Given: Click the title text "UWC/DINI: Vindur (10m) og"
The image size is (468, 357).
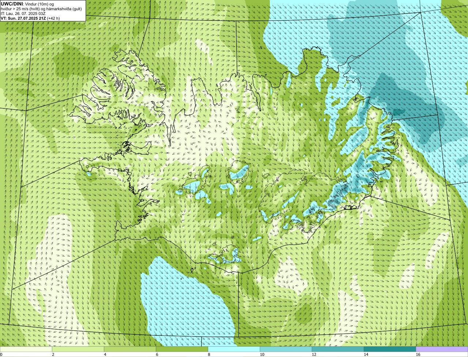Looking at the screenshot, I should (27, 4).
